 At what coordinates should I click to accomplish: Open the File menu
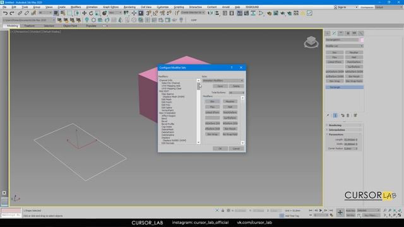point(4,7)
